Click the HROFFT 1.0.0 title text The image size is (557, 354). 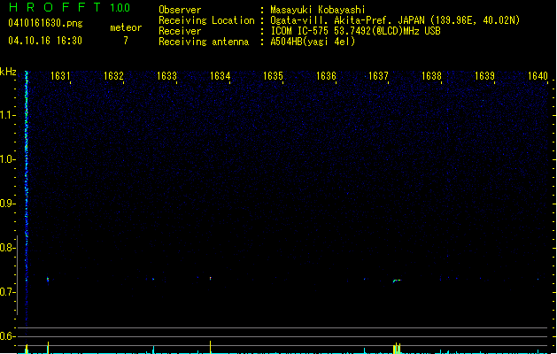click(x=70, y=7)
